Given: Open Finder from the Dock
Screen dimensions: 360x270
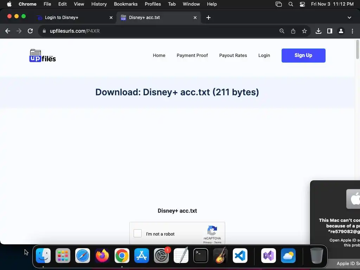Looking at the screenshot, I should (43, 256).
